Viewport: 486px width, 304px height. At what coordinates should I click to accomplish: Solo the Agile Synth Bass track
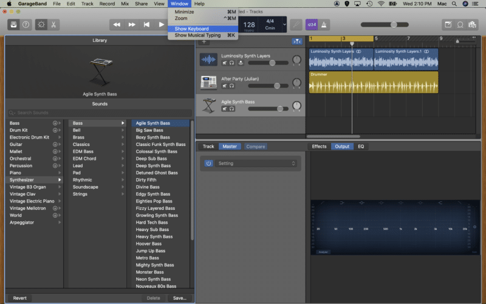pyautogui.click(x=231, y=109)
